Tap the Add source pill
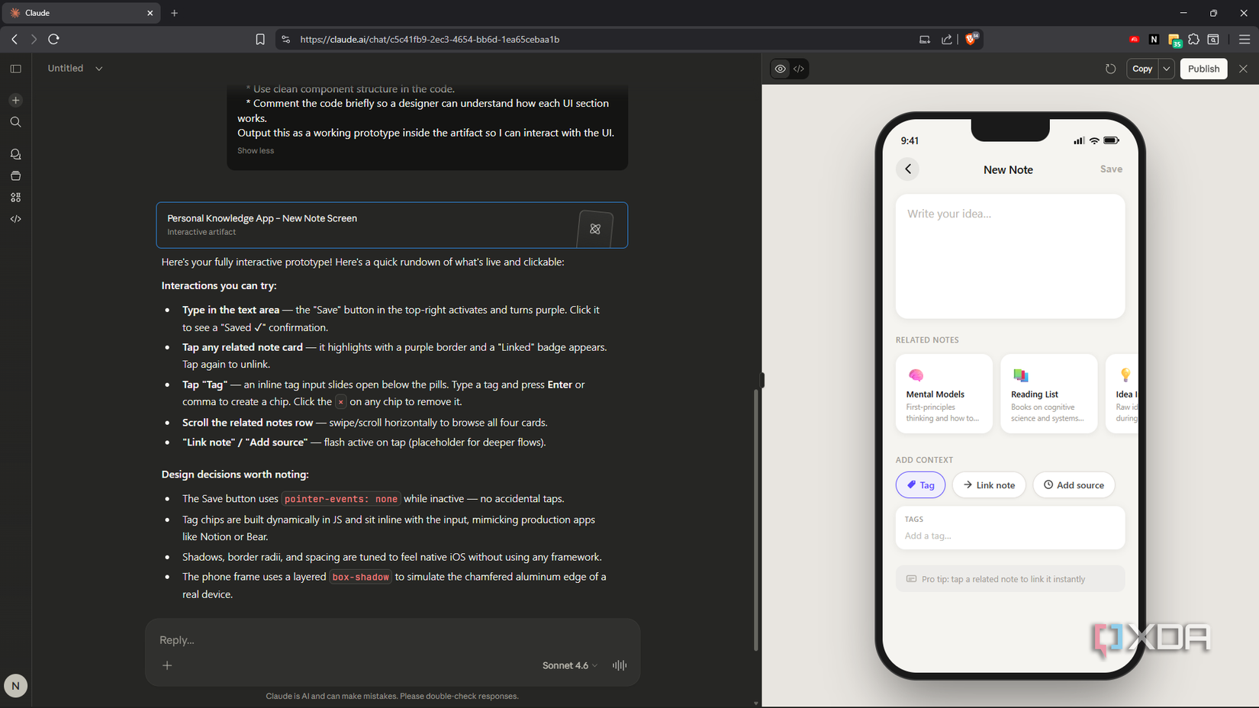The width and height of the screenshot is (1259, 708). pyautogui.click(x=1074, y=485)
